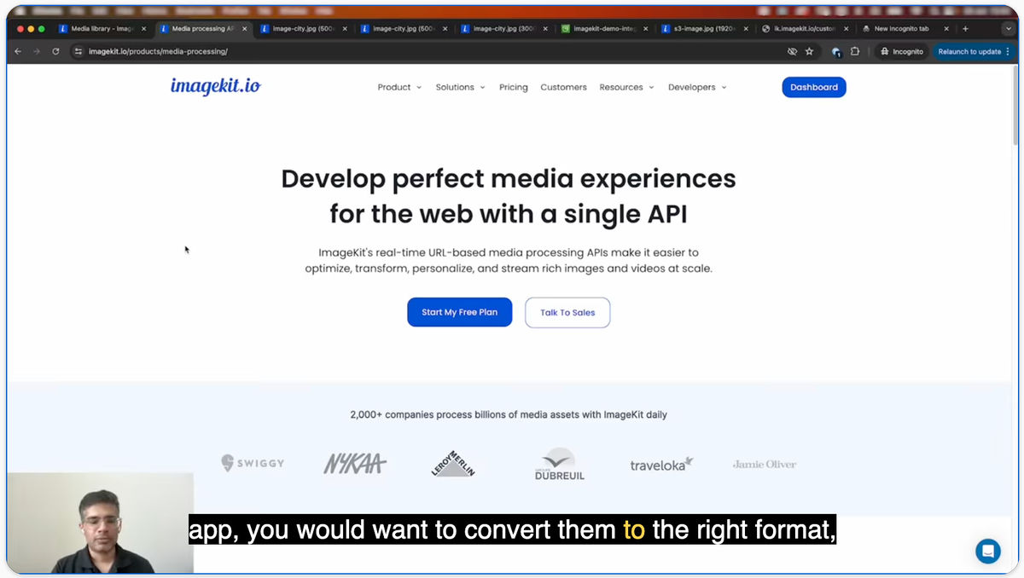Click the Talk To Sales button
This screenshot has width=1024, height=578.
[567, 312]
